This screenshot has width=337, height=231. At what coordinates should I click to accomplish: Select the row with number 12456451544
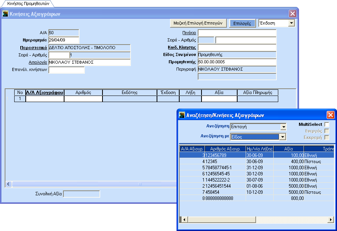[257, 186]
